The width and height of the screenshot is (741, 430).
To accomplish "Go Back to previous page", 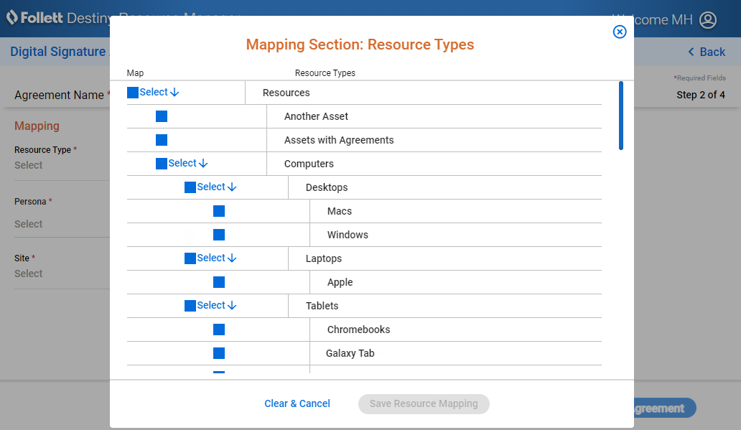I will (x=707, y=52).
